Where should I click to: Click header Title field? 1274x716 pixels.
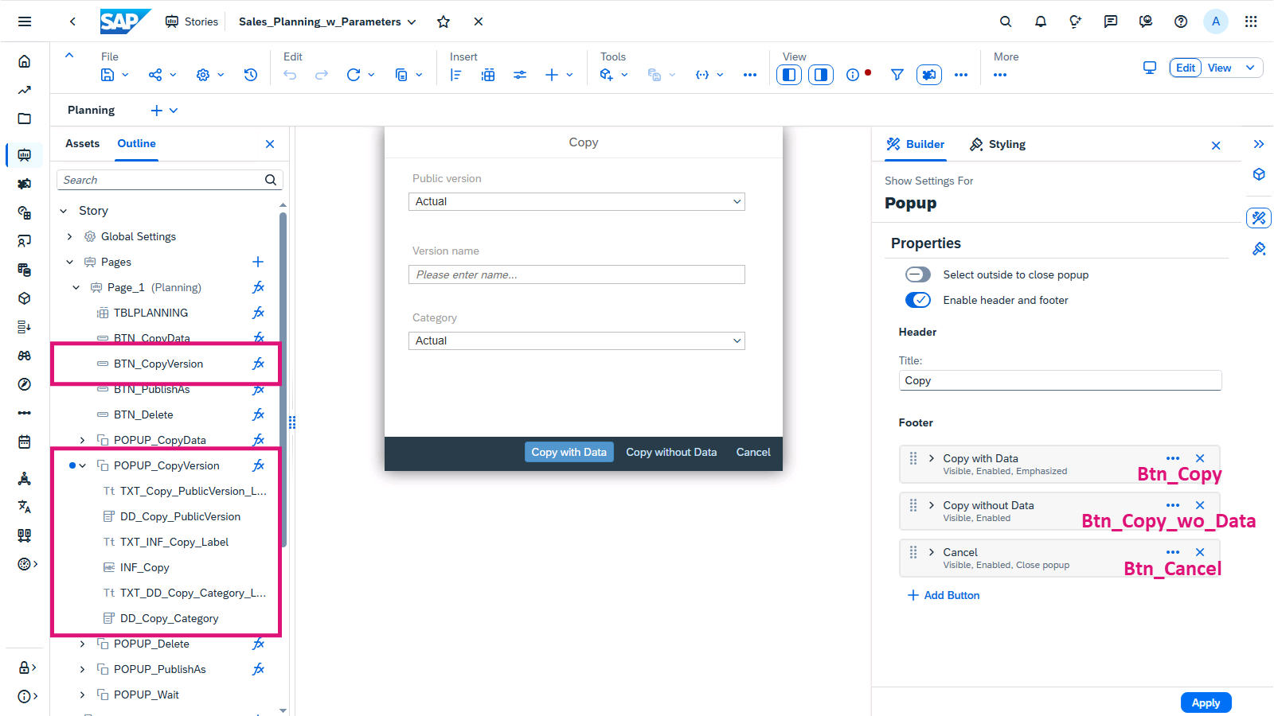[1060, 380]
